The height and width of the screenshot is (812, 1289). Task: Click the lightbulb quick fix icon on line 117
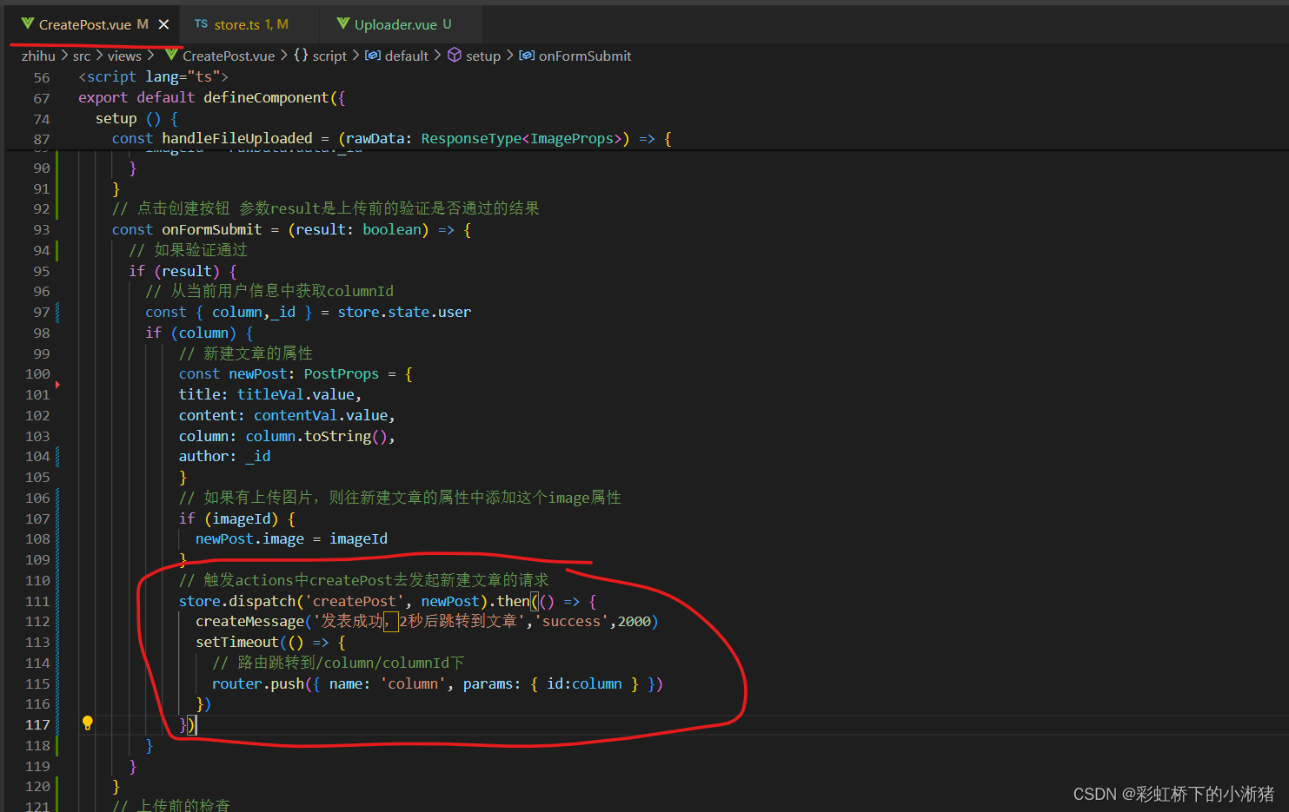click(87, 723)
